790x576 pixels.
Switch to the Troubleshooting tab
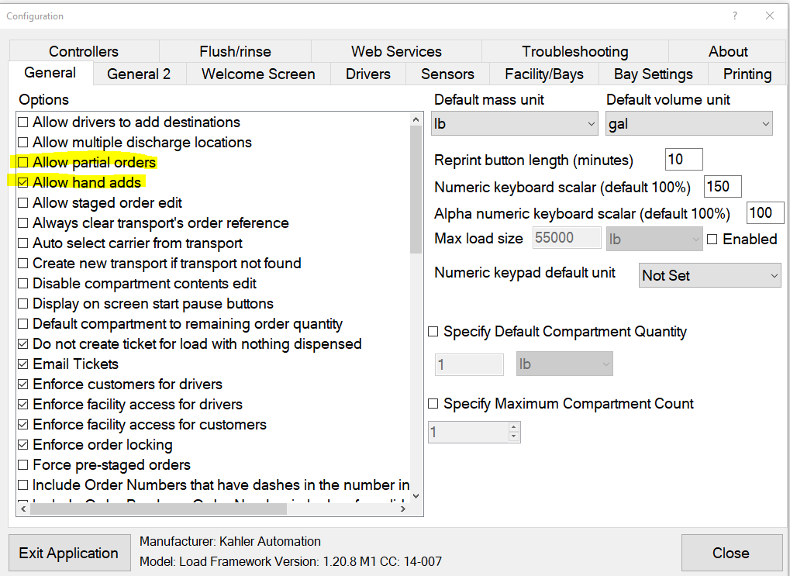pyautogui.click(x=574, y=51)
